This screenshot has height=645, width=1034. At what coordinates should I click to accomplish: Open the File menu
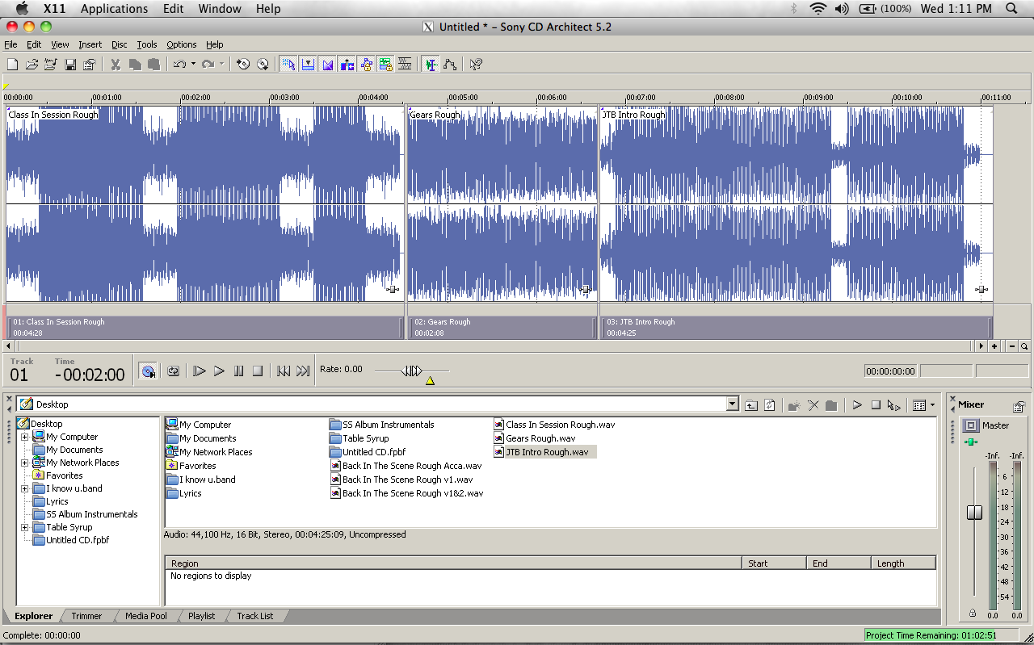pyautogui.click(x=11, y=44)
